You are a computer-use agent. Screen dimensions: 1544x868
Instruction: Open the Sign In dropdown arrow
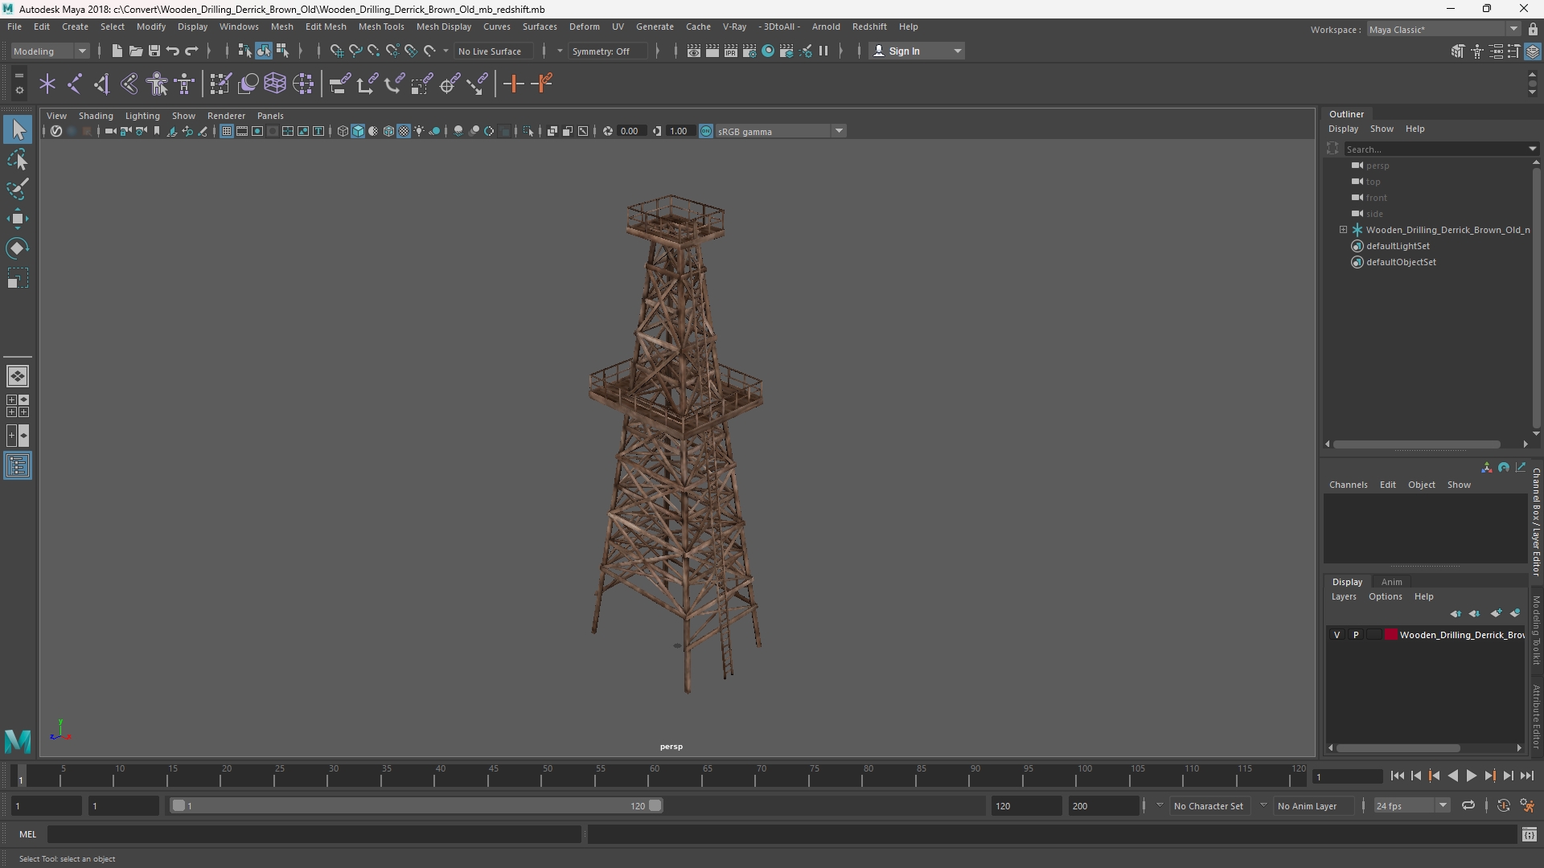pos(957,51)
